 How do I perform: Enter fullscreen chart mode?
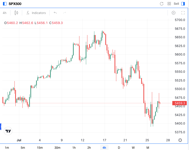click(x=183, y=13)
